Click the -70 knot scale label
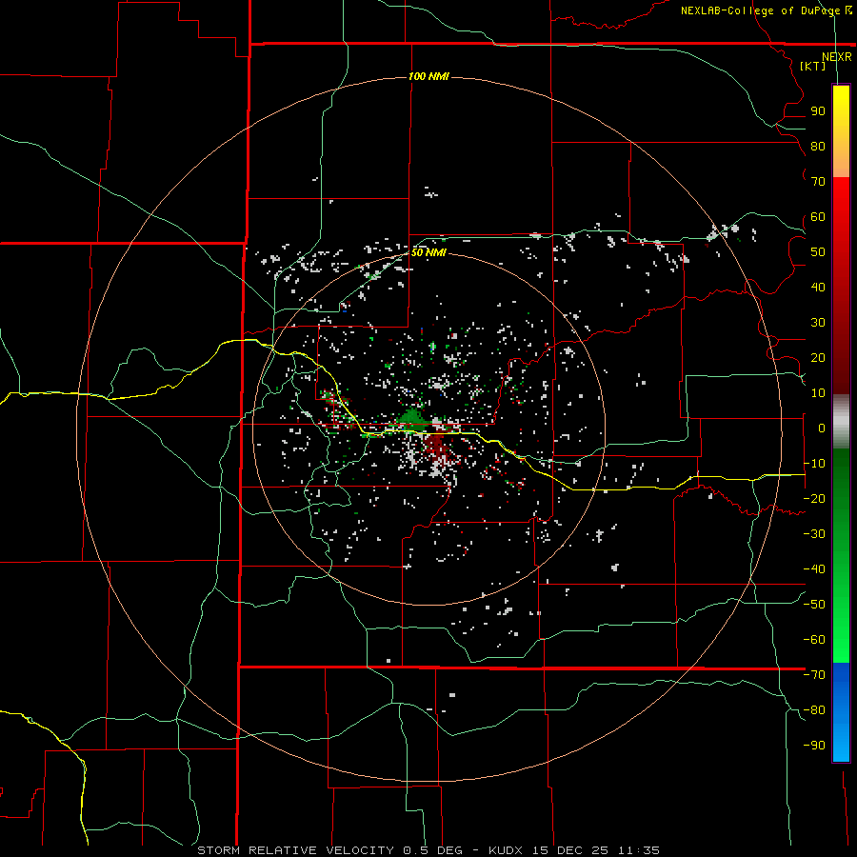This screenshot has width=857, height=857. [x=814, y=675]
